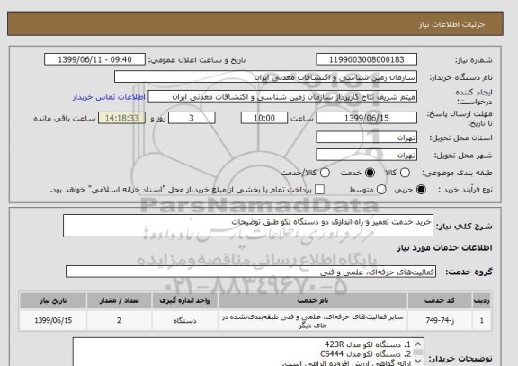Select the متوسط purchase type radio
This screenshot has height=366, width=518.
[381, 190]
